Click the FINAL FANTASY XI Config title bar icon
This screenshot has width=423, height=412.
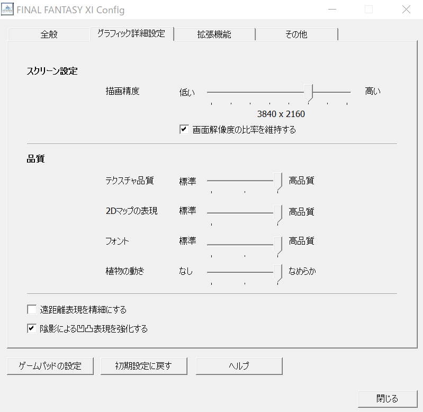point(7,10)
